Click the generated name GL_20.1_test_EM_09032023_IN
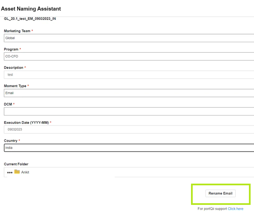The image size is (254, 214). click(x=30, y=19)
